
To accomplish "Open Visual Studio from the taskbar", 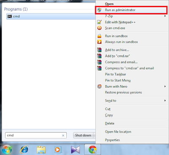I will (75, 149).
